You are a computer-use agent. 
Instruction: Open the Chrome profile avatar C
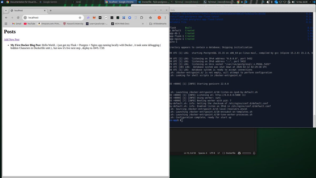point(159,18)
